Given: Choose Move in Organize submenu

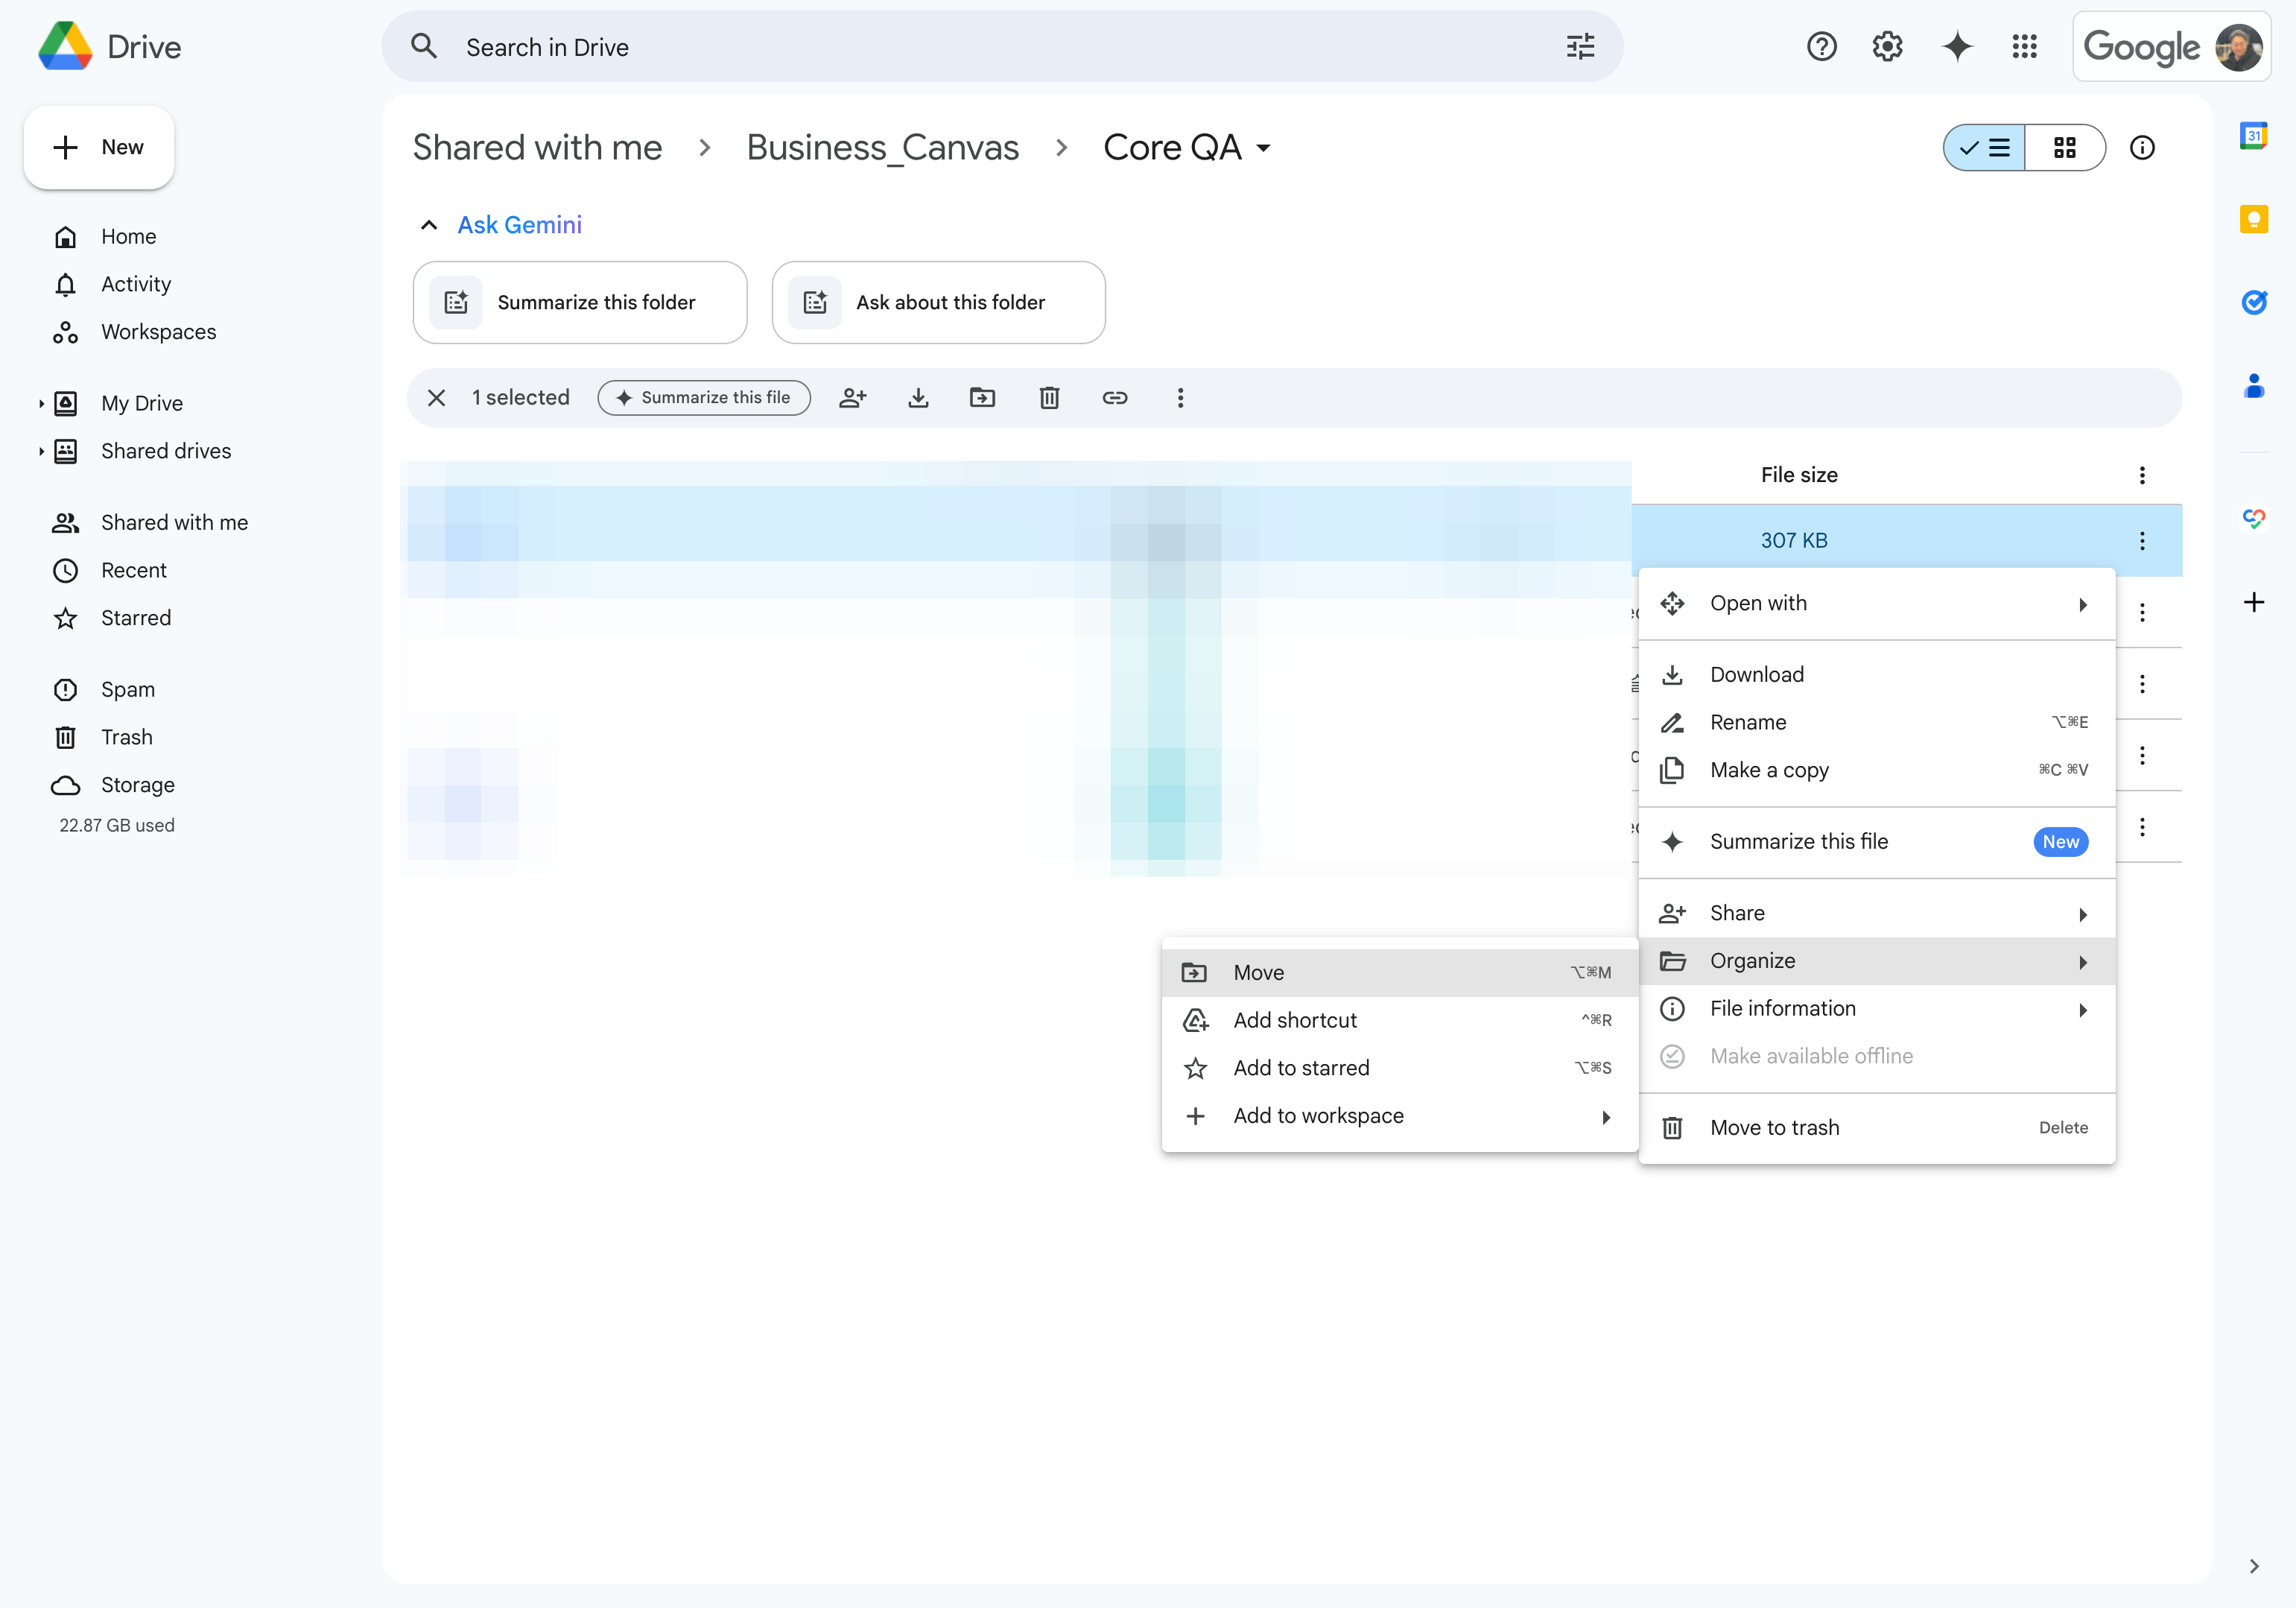Looking at the screenshot, I should coord(1399,973).
